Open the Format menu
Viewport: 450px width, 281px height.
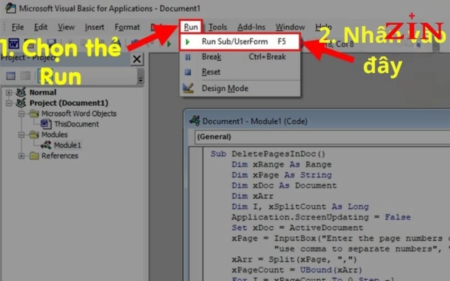point(127,27)
